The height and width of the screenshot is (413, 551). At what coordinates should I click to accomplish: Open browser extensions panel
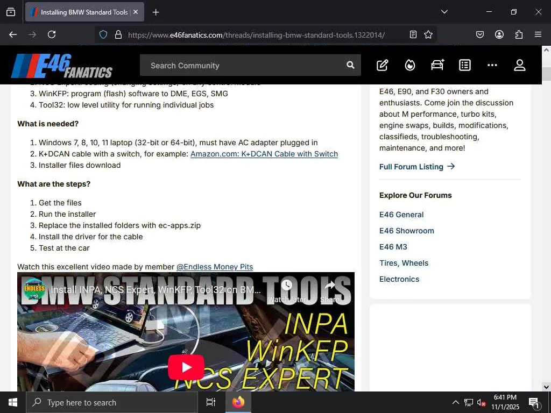(519, 34)
